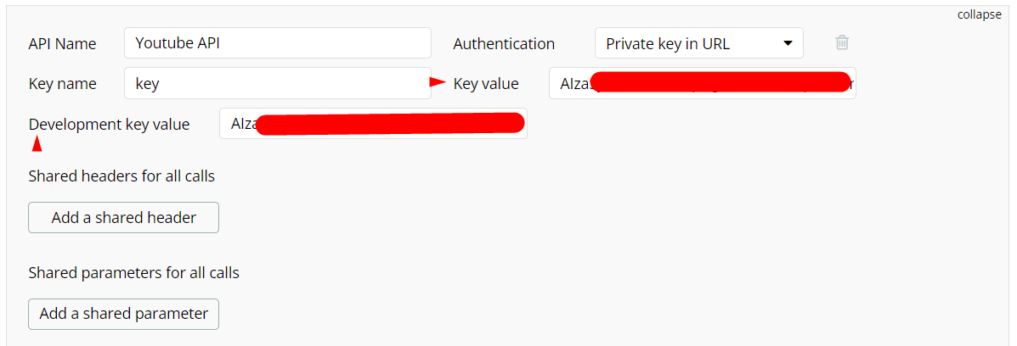
Task: Click the 'Development key value' label
Action: [x=109, y=124]
